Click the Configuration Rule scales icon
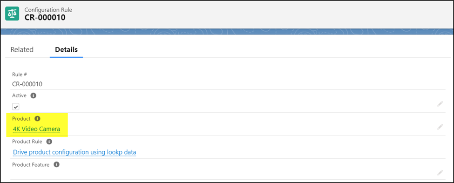Viewport: 454px width, 183px height. (x=12, y=14)
